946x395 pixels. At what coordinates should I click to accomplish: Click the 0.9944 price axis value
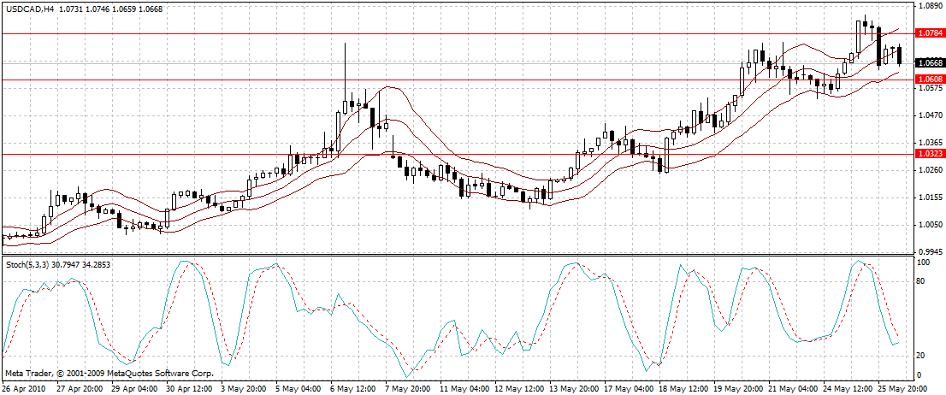[x=928, y=252]
